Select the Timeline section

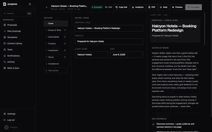click(52, 44)
